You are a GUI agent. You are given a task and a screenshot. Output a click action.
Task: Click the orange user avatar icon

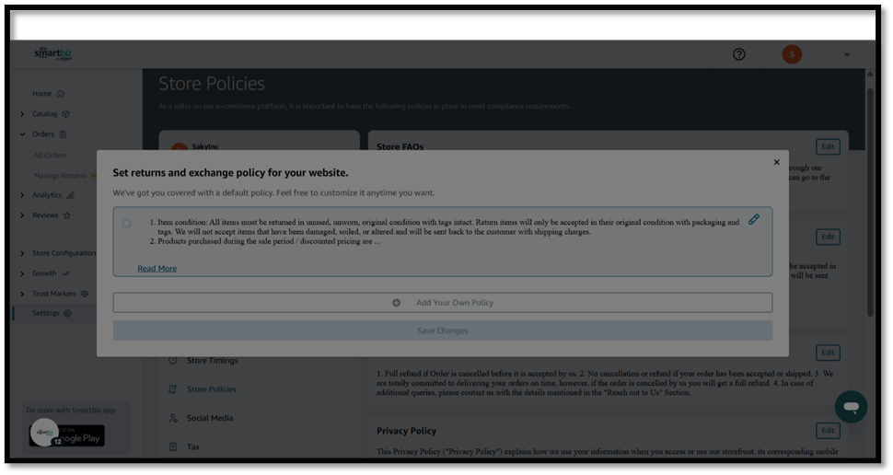(x=792, y=54)
